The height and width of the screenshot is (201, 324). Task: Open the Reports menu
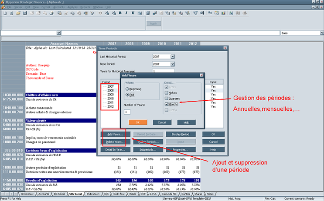pyautogui.click(x=85, y=7)
